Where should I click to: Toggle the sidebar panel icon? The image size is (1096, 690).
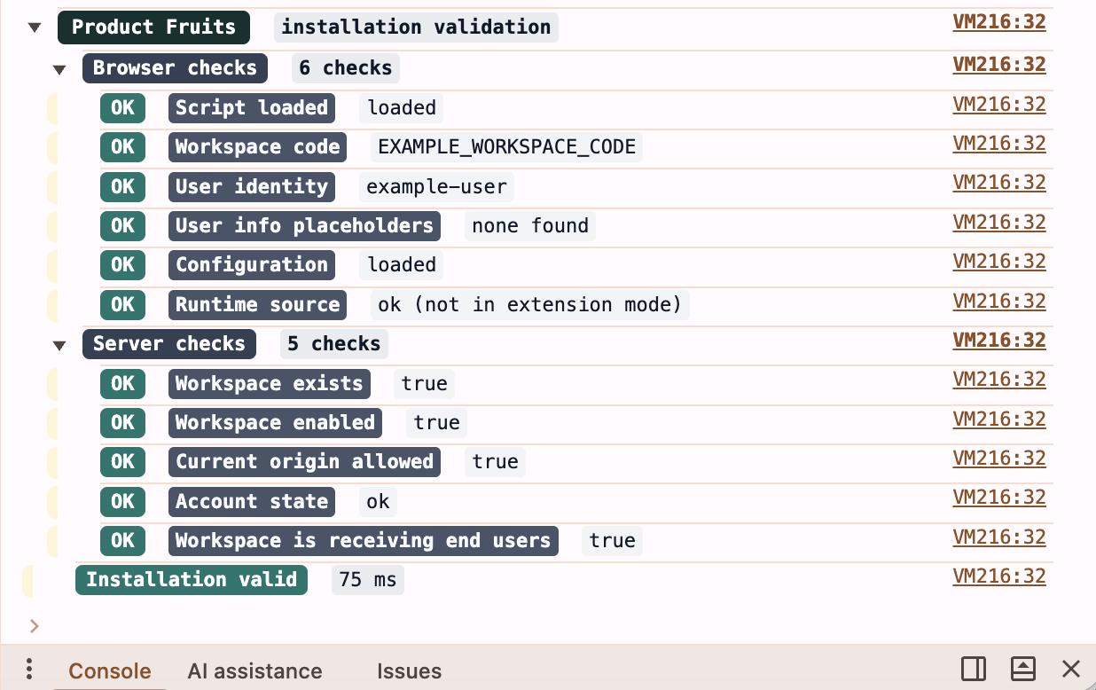(973, 669)
